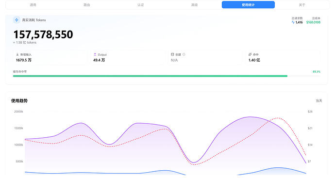Click the $28 cost axis label

coord(310,112)
